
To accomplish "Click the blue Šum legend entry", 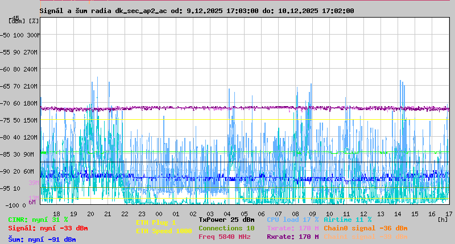I will click(42, 239).
